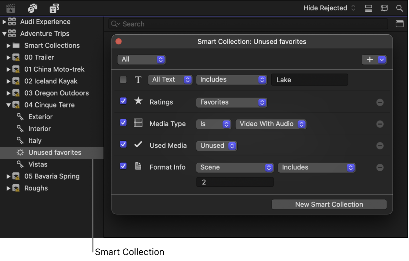Viewport: 409px width, 261px height.
Task: Open the Video With Audio dropdown
Action: pos(271,124)
